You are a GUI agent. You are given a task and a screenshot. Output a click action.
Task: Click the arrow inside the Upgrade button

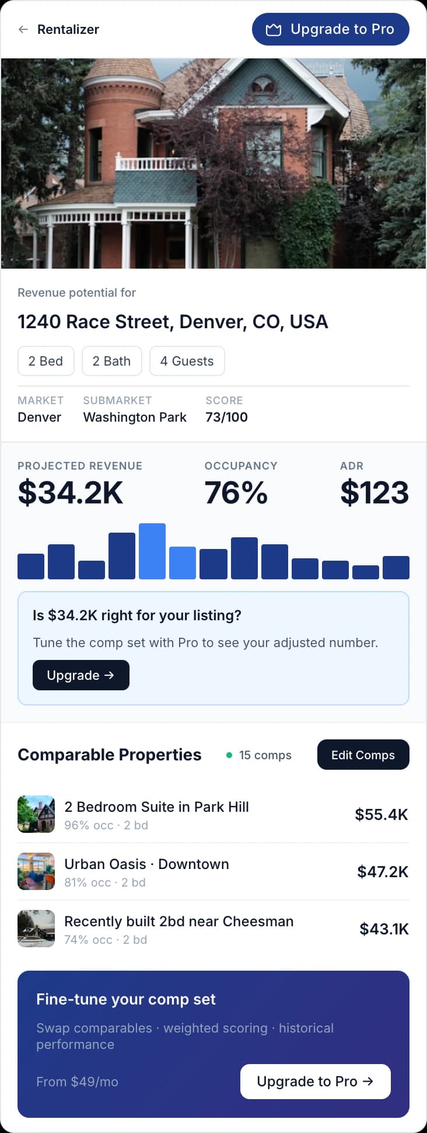(x=108, y=675)
